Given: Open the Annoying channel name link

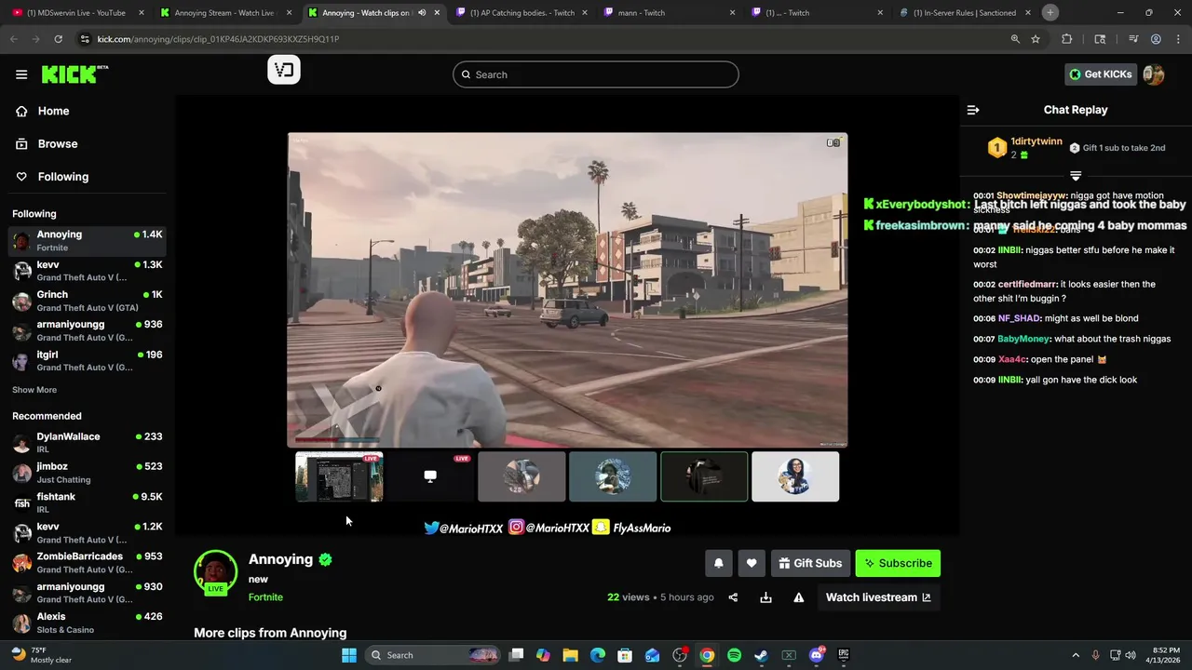Looking at the screenshot, I should [280, 559].
